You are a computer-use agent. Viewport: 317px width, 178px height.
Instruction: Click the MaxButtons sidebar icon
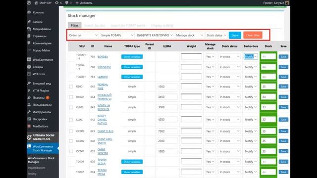click(x=29, y=126)
